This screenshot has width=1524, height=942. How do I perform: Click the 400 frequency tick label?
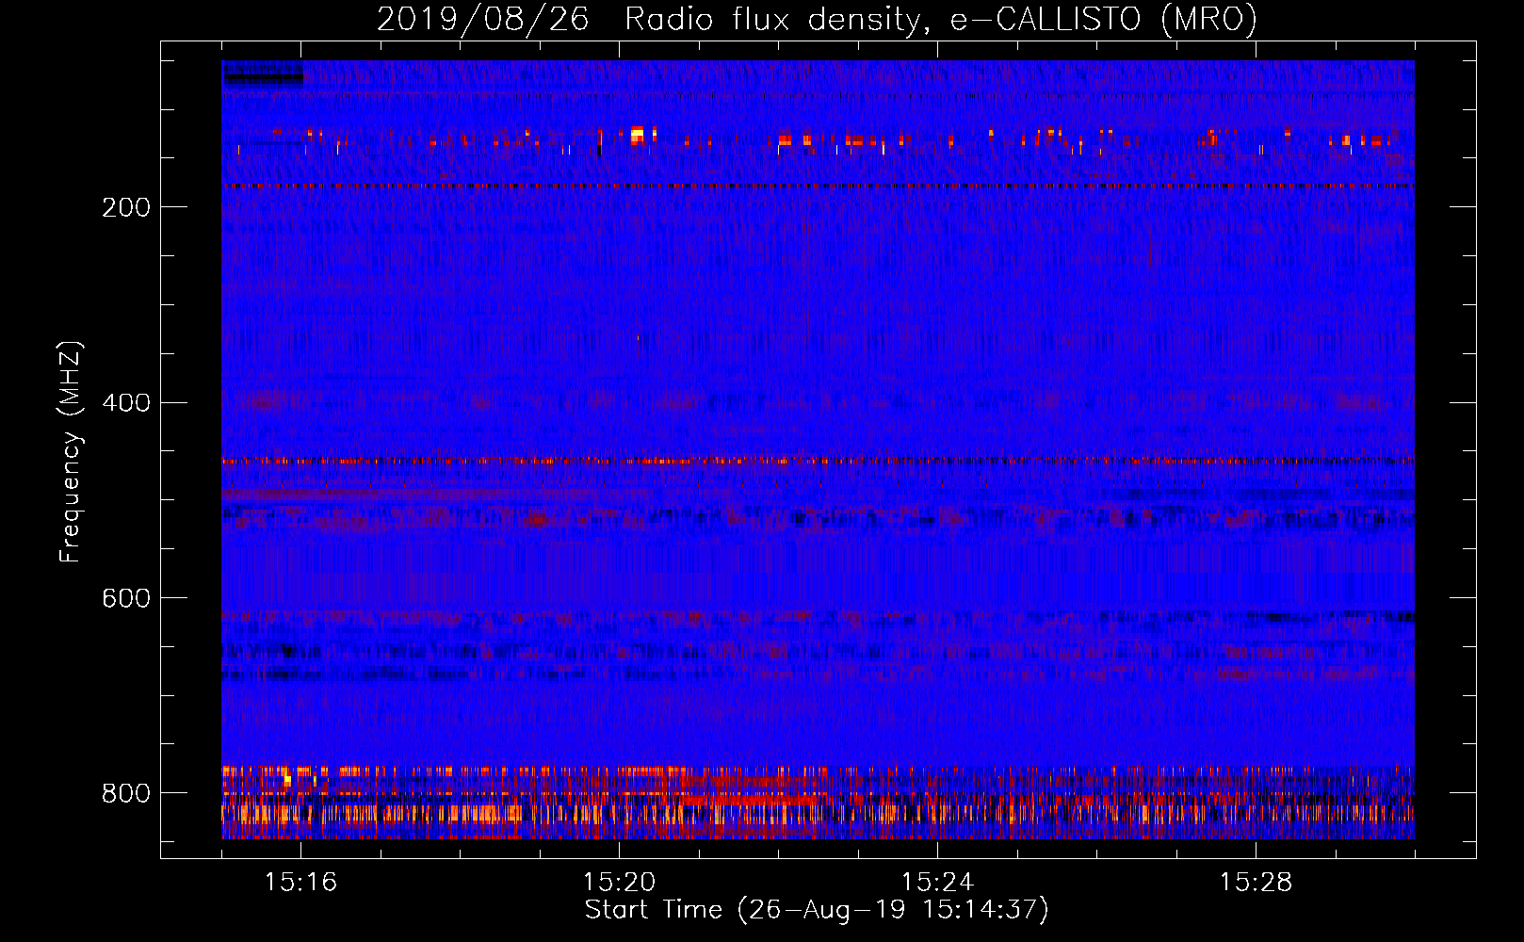tap(126, 403)
